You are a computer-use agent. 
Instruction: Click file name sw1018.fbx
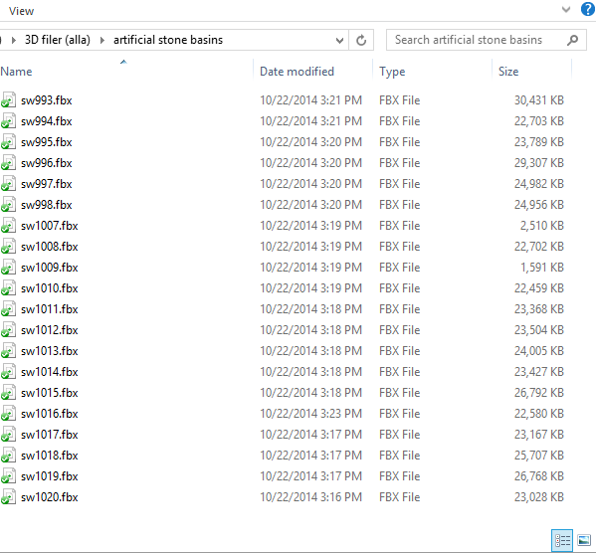[50, 456]
